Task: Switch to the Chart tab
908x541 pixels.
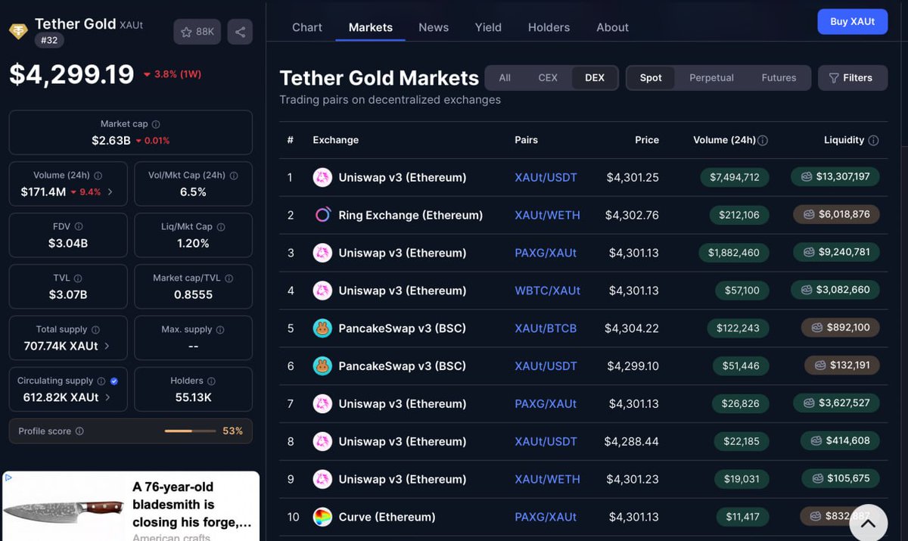Action: click(307, 27)
